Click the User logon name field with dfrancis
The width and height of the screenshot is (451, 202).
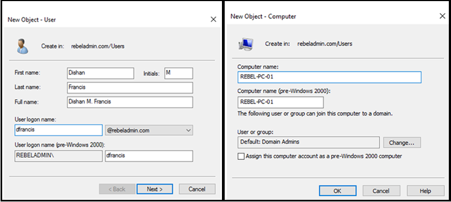[x=58, y=130]
